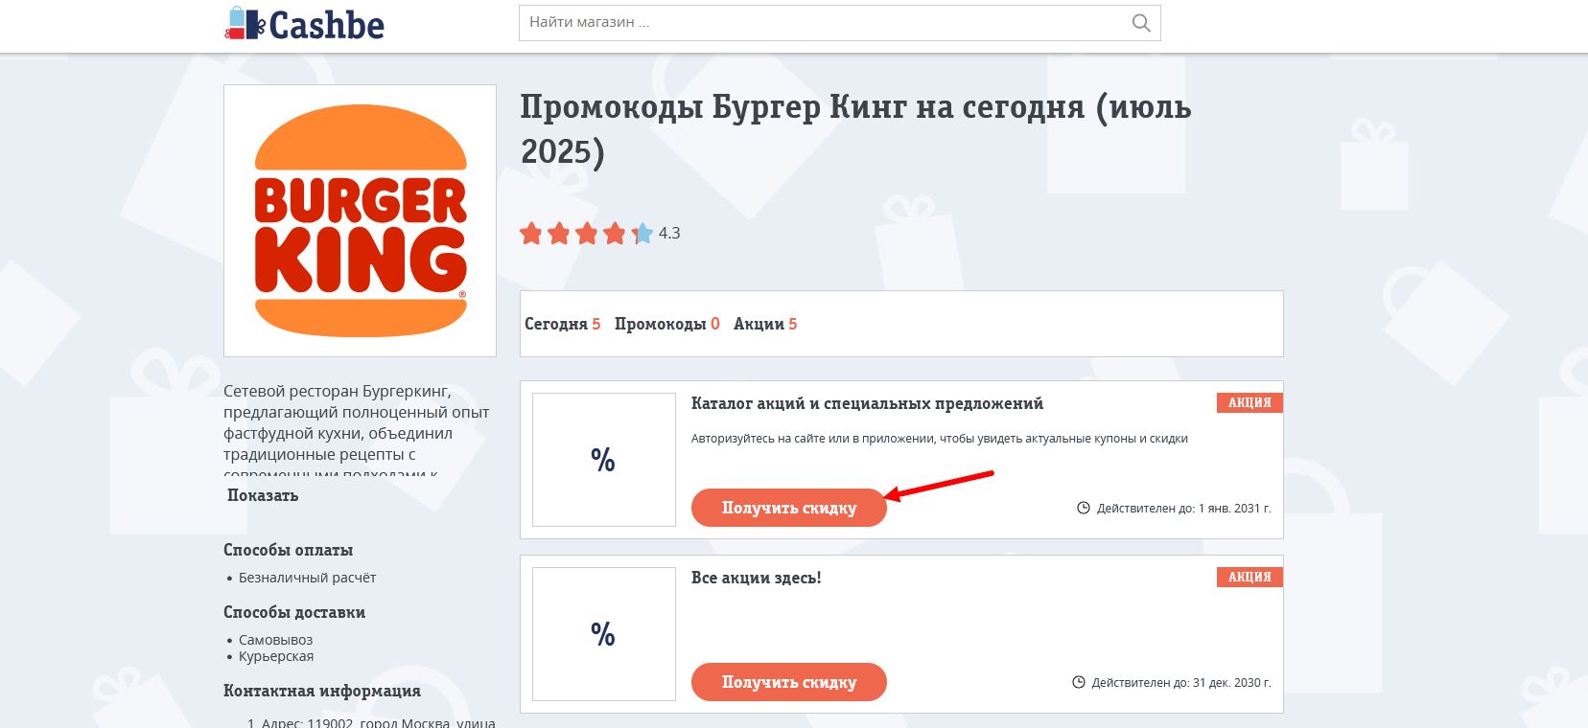The height and width of the screenshot is (728, 1588).
Task: Click 'АКЦИЯ' badge on 'Все акции здесь!' offer
Action: point(1249,577)
